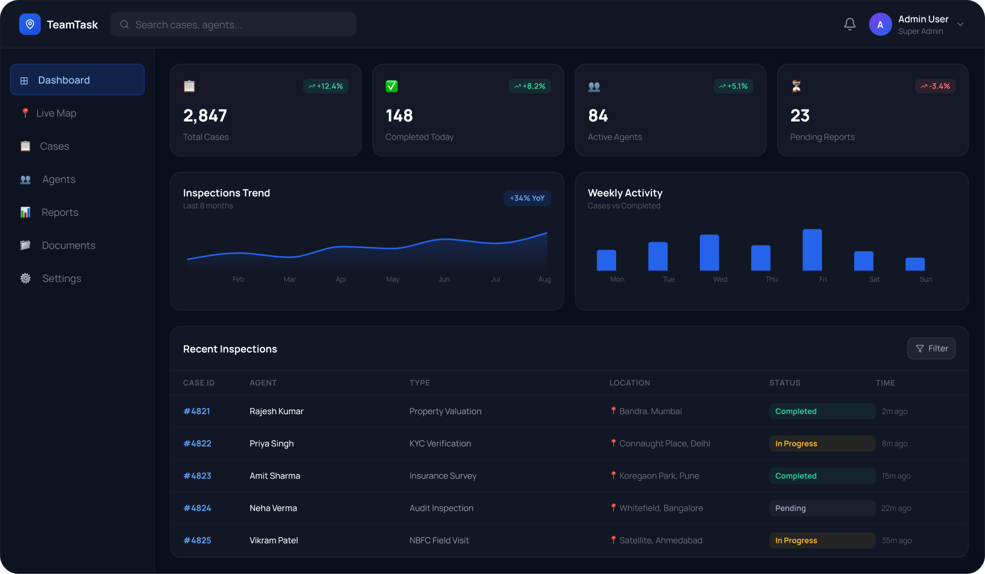This screenshot has width=985, height=574.
Task: Click the -3.4% trend badge
Action: click(935, 86)
